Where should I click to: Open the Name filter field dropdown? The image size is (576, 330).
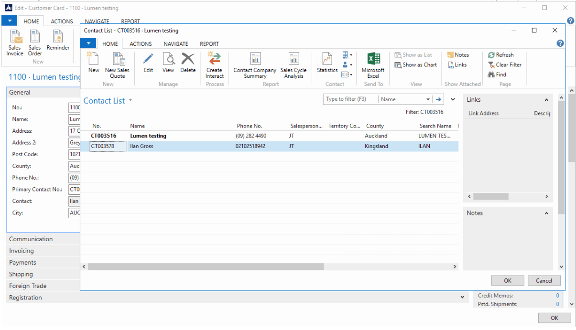[x=428, y=99]
